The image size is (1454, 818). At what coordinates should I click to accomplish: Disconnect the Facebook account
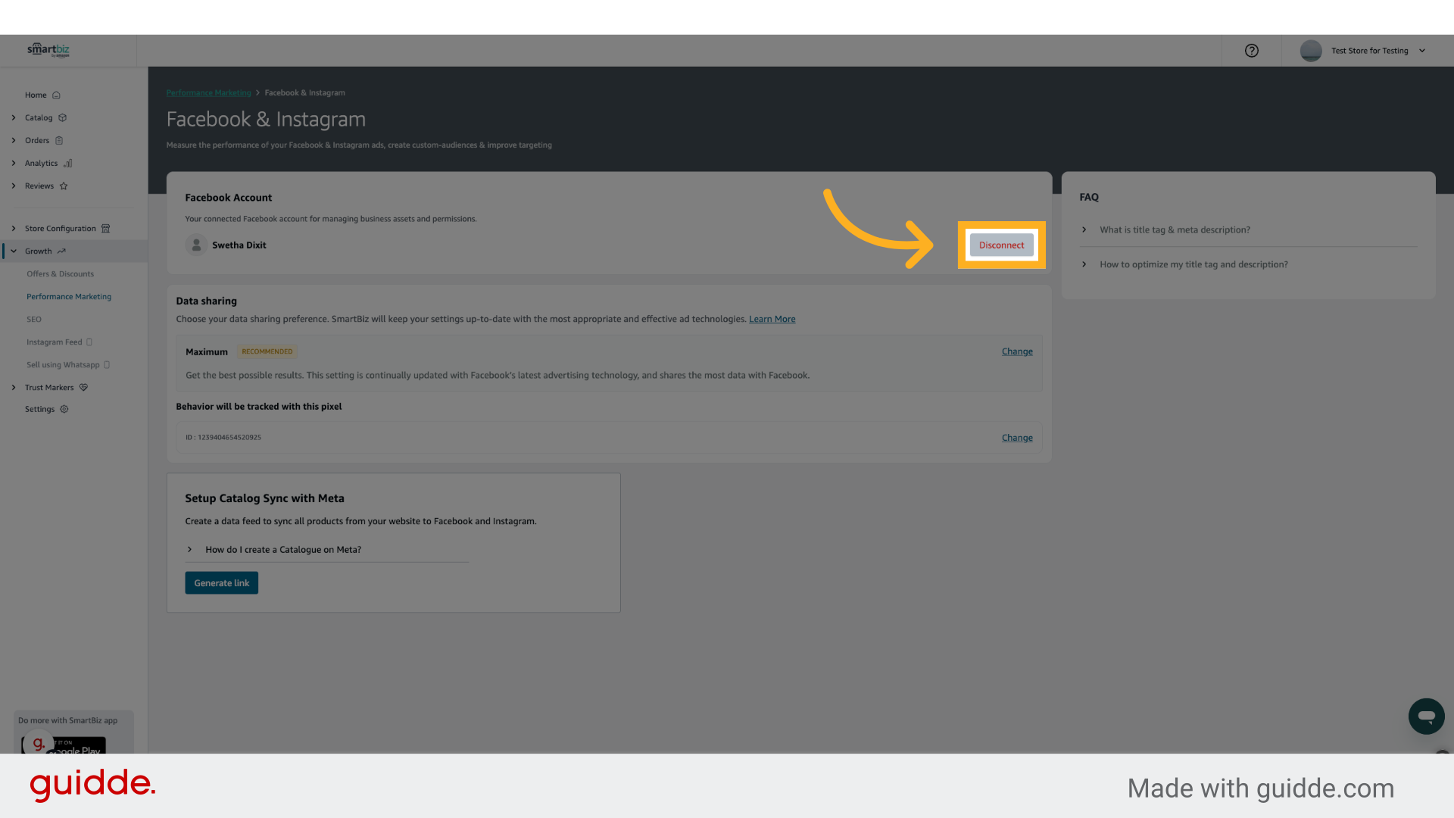(1001, 245)
